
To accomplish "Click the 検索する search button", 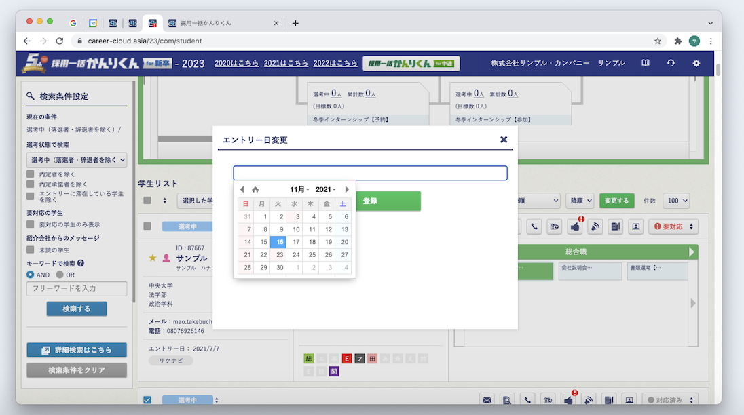I will click(x=77, y=308).
